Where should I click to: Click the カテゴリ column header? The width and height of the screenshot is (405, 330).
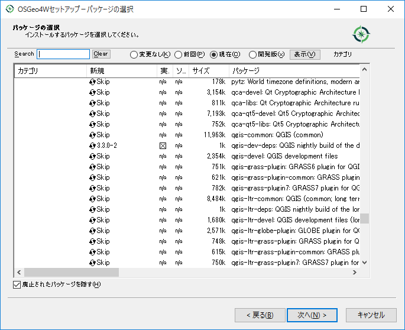tap(50, 71)
